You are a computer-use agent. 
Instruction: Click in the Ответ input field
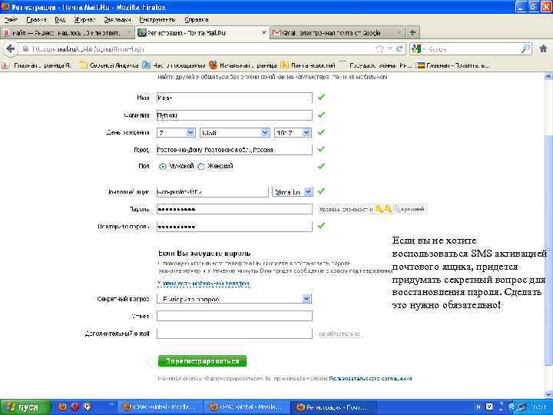click(x=234, y=316)
